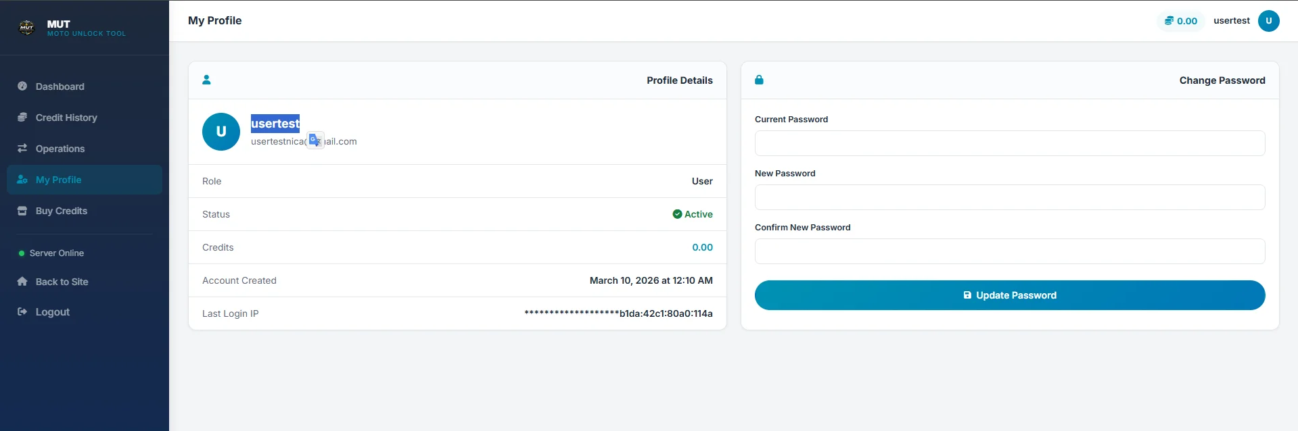The height and width of the screenshot is (431, 1298).
Task: Click the Update Password button
Action: point(1010,295)
